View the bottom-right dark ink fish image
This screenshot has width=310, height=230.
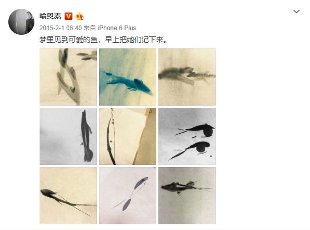187,196
